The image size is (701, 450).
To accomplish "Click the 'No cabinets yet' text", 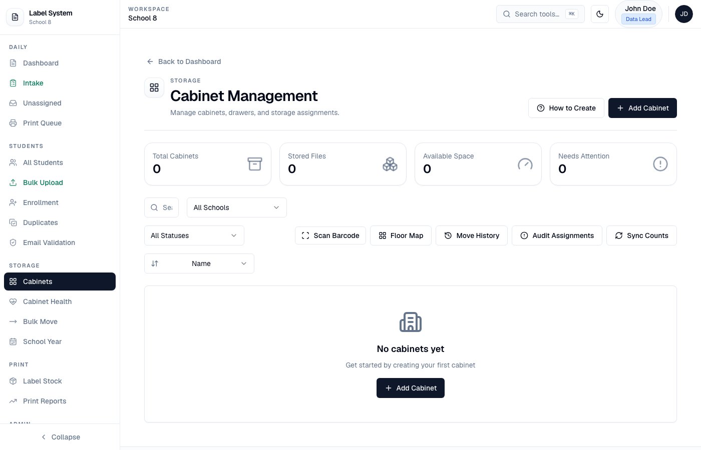I will pos(411,349).
